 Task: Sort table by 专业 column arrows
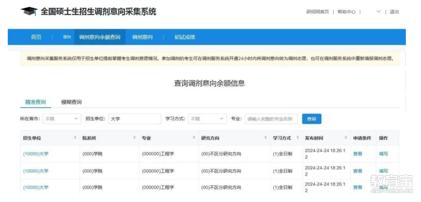[194, 138]
